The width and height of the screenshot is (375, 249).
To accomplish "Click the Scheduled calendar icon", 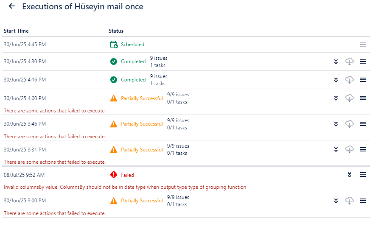I will [x=114, y=45].
